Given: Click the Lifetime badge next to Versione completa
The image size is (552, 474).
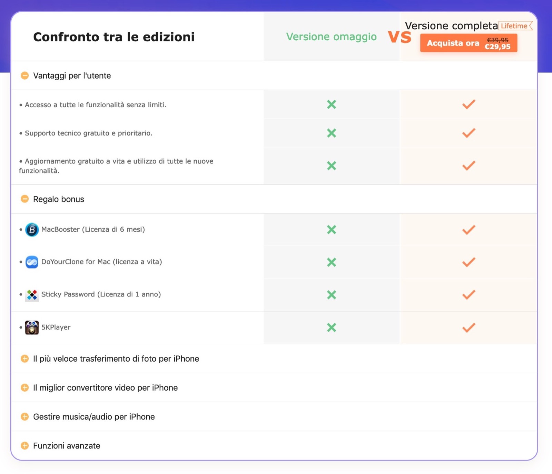Looking at the screenshot, I should tap(515, 26).
